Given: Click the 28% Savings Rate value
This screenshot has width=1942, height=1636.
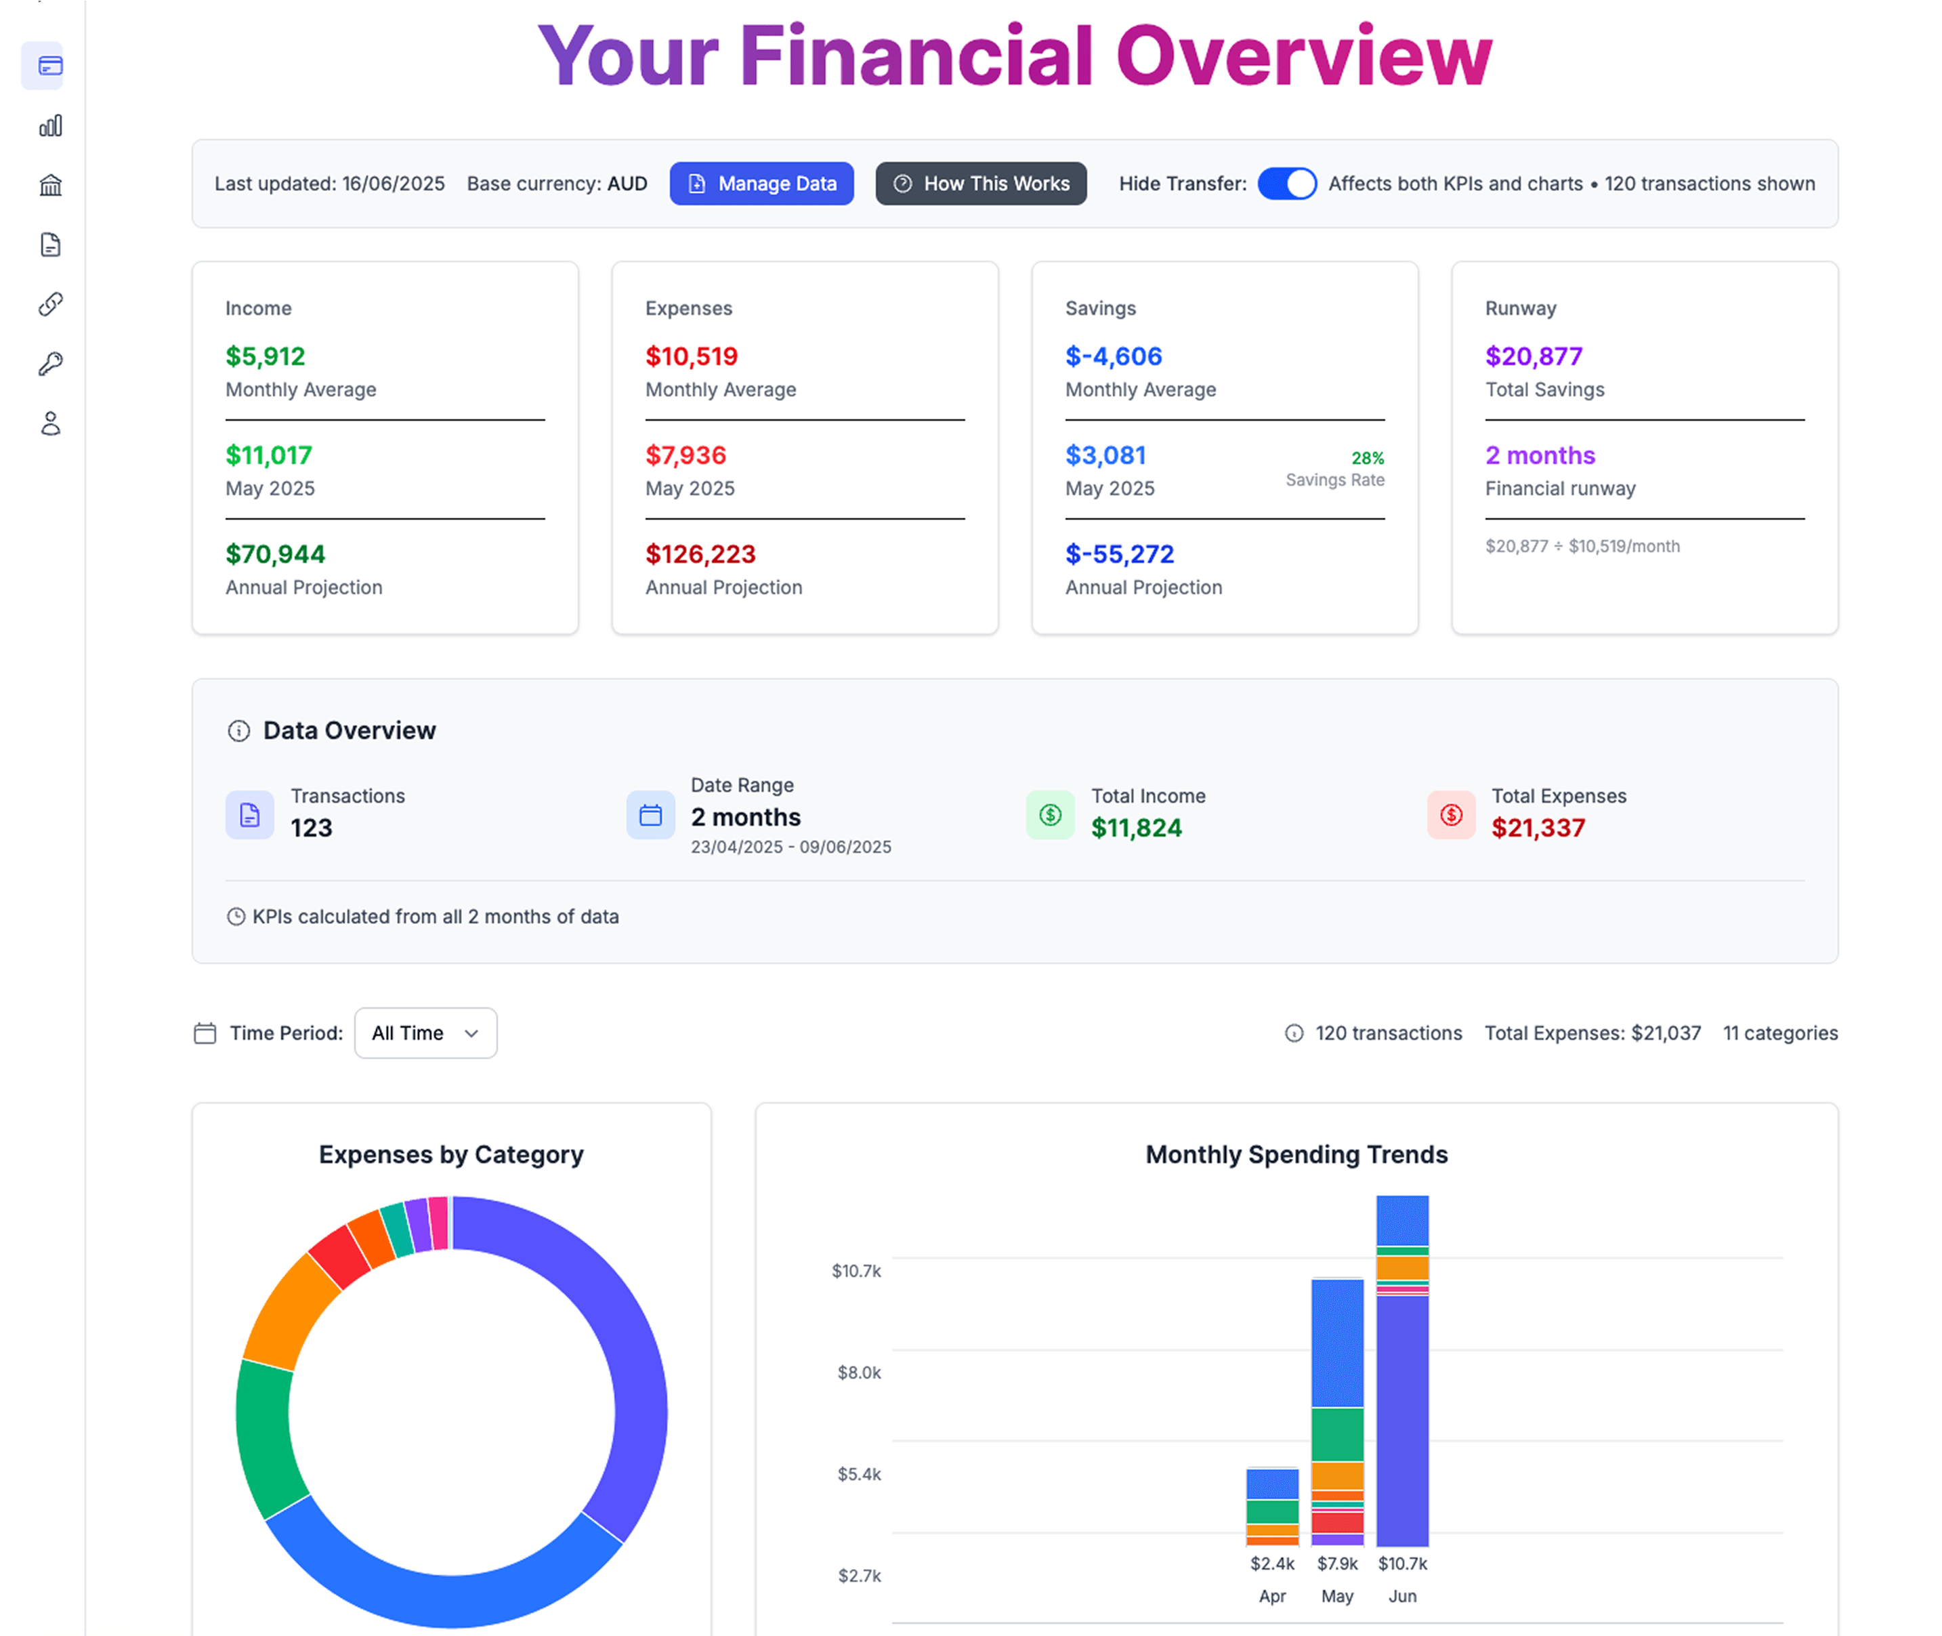Looking at the screenshot, I should (1368, 458).
